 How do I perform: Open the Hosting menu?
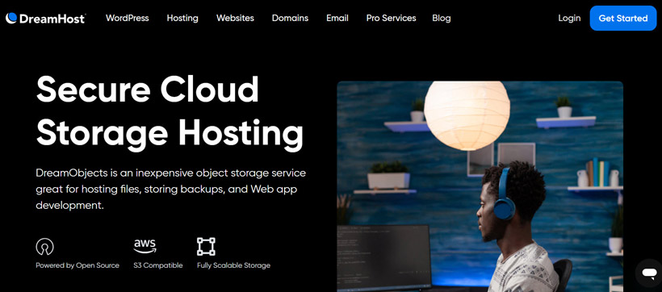(182, 18)
